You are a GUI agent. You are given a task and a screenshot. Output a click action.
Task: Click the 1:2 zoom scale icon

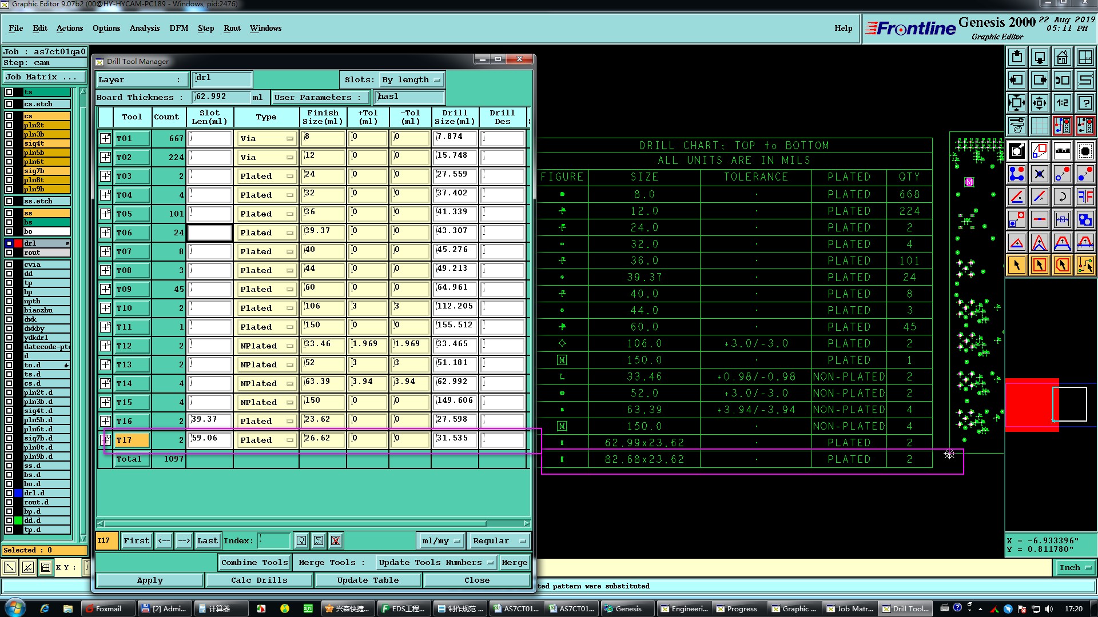(x=1062, y=103)
